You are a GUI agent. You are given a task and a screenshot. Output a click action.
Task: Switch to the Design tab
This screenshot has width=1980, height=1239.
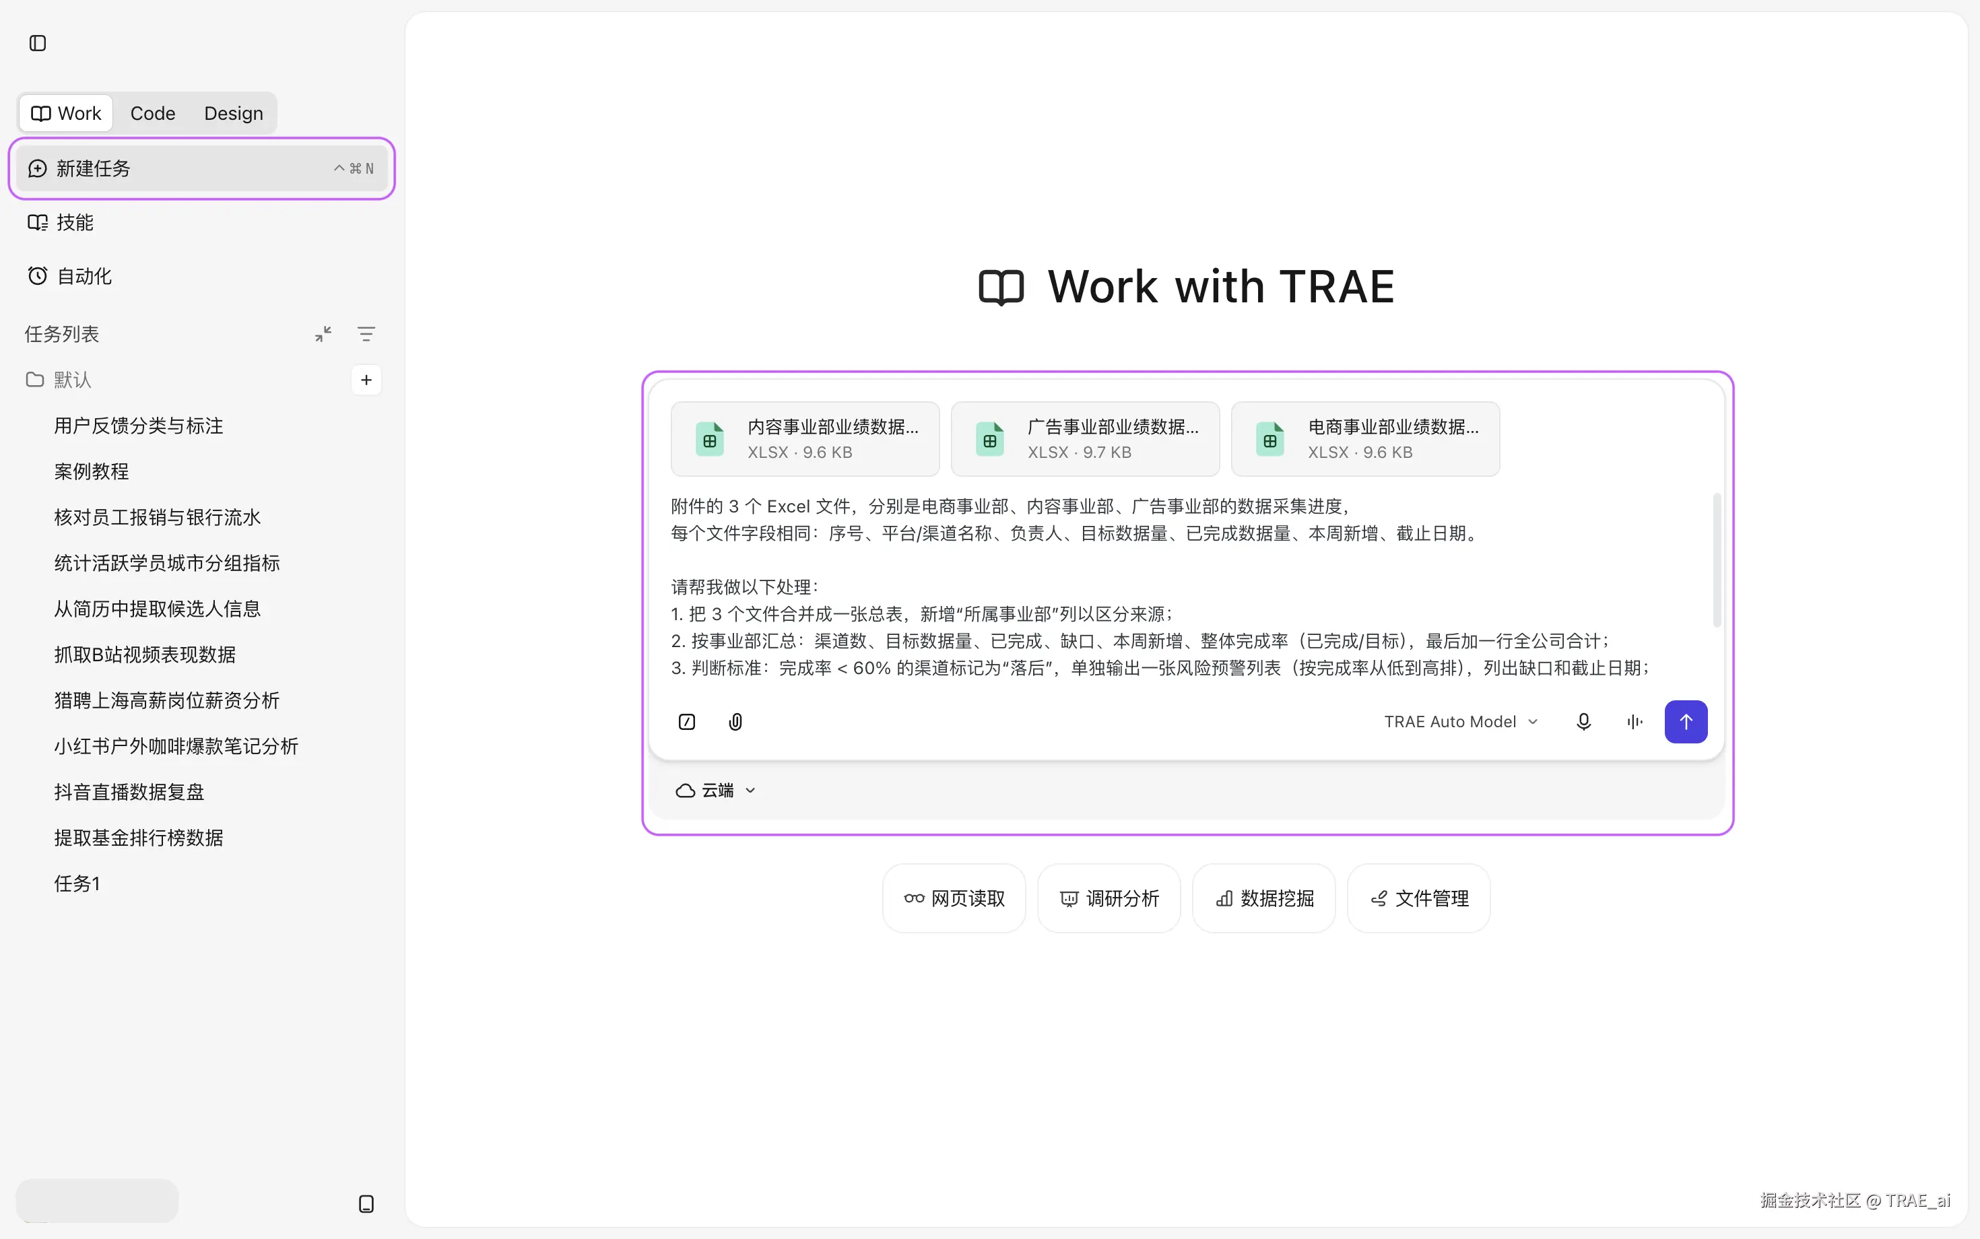point(234,113)
